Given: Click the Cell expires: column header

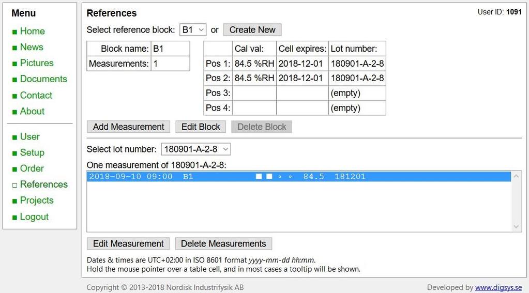Looking at the screenshot, I should 303,49.
